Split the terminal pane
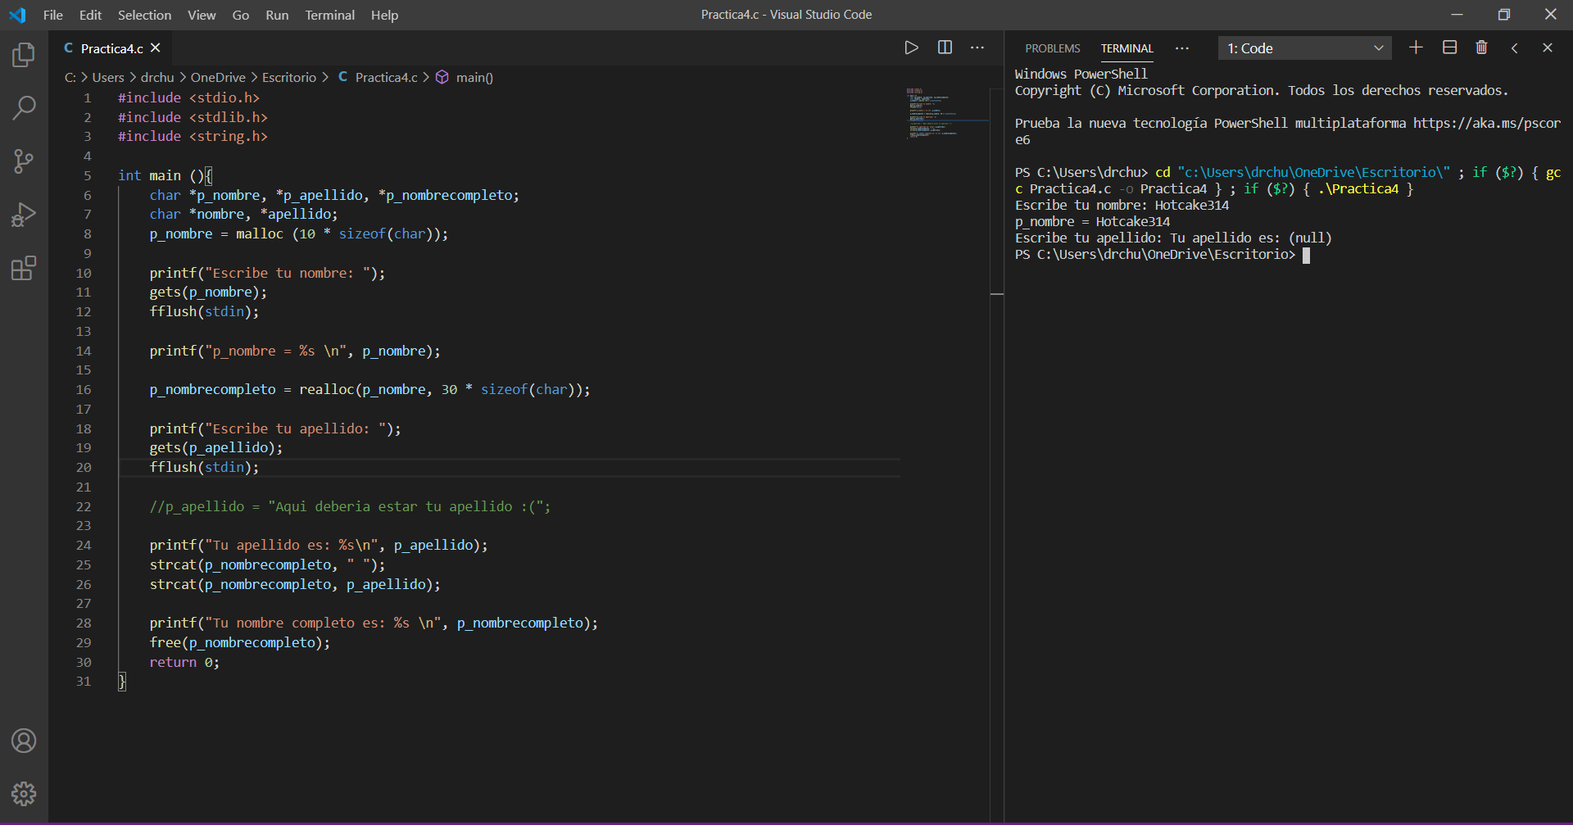The width and height of the screenshot is (1573, 825). click(x=1449, y=48)
